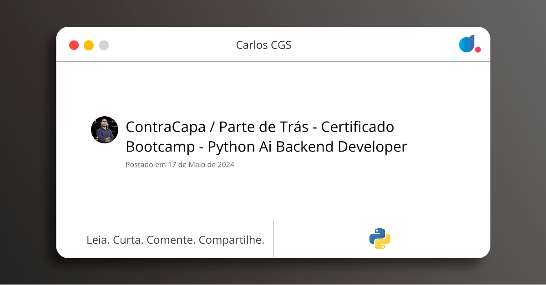The height and width of the screenshot is (285, 546).
Task: Click the Python logo in the footer
Action: pyautogui.click(x=380, y=239)
